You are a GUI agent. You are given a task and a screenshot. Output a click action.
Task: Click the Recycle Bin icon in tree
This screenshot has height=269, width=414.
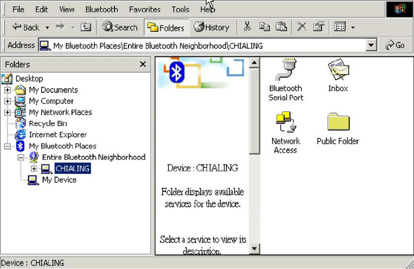pyautogui.click(x=20, y=124)
